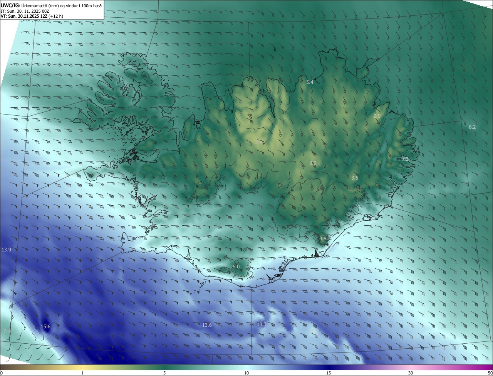This screenshot has height=376, width=493.
Task: Click the 3.8 value near the southeast coast
Action: 323,238
